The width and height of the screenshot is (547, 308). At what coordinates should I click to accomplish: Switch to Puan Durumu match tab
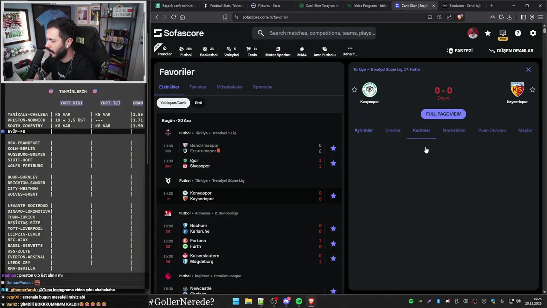click(492, 130)
